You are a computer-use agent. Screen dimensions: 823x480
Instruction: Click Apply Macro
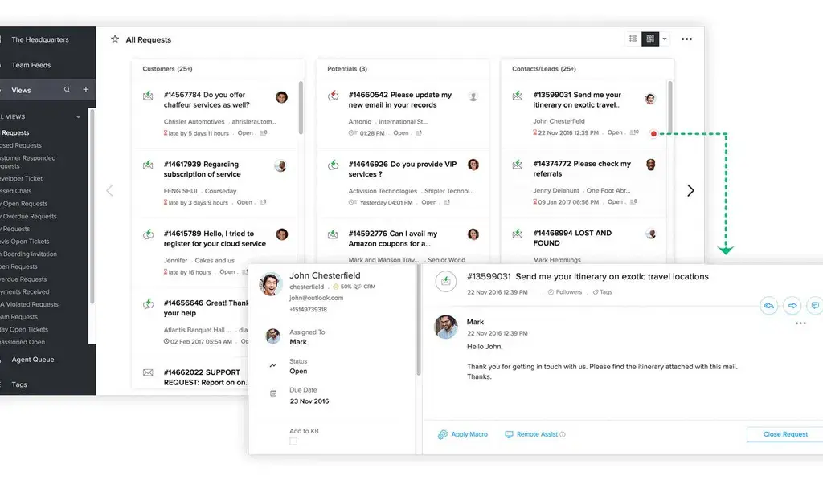[x=462, y=434]
